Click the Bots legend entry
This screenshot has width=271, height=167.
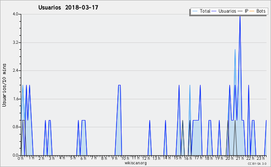point(257,11)
